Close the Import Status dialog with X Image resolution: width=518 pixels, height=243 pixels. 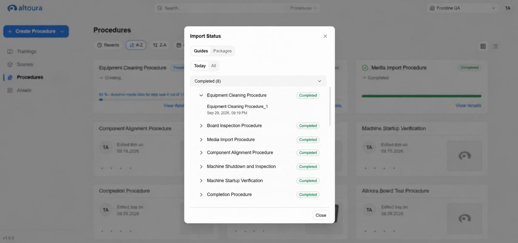click(325, 36)
